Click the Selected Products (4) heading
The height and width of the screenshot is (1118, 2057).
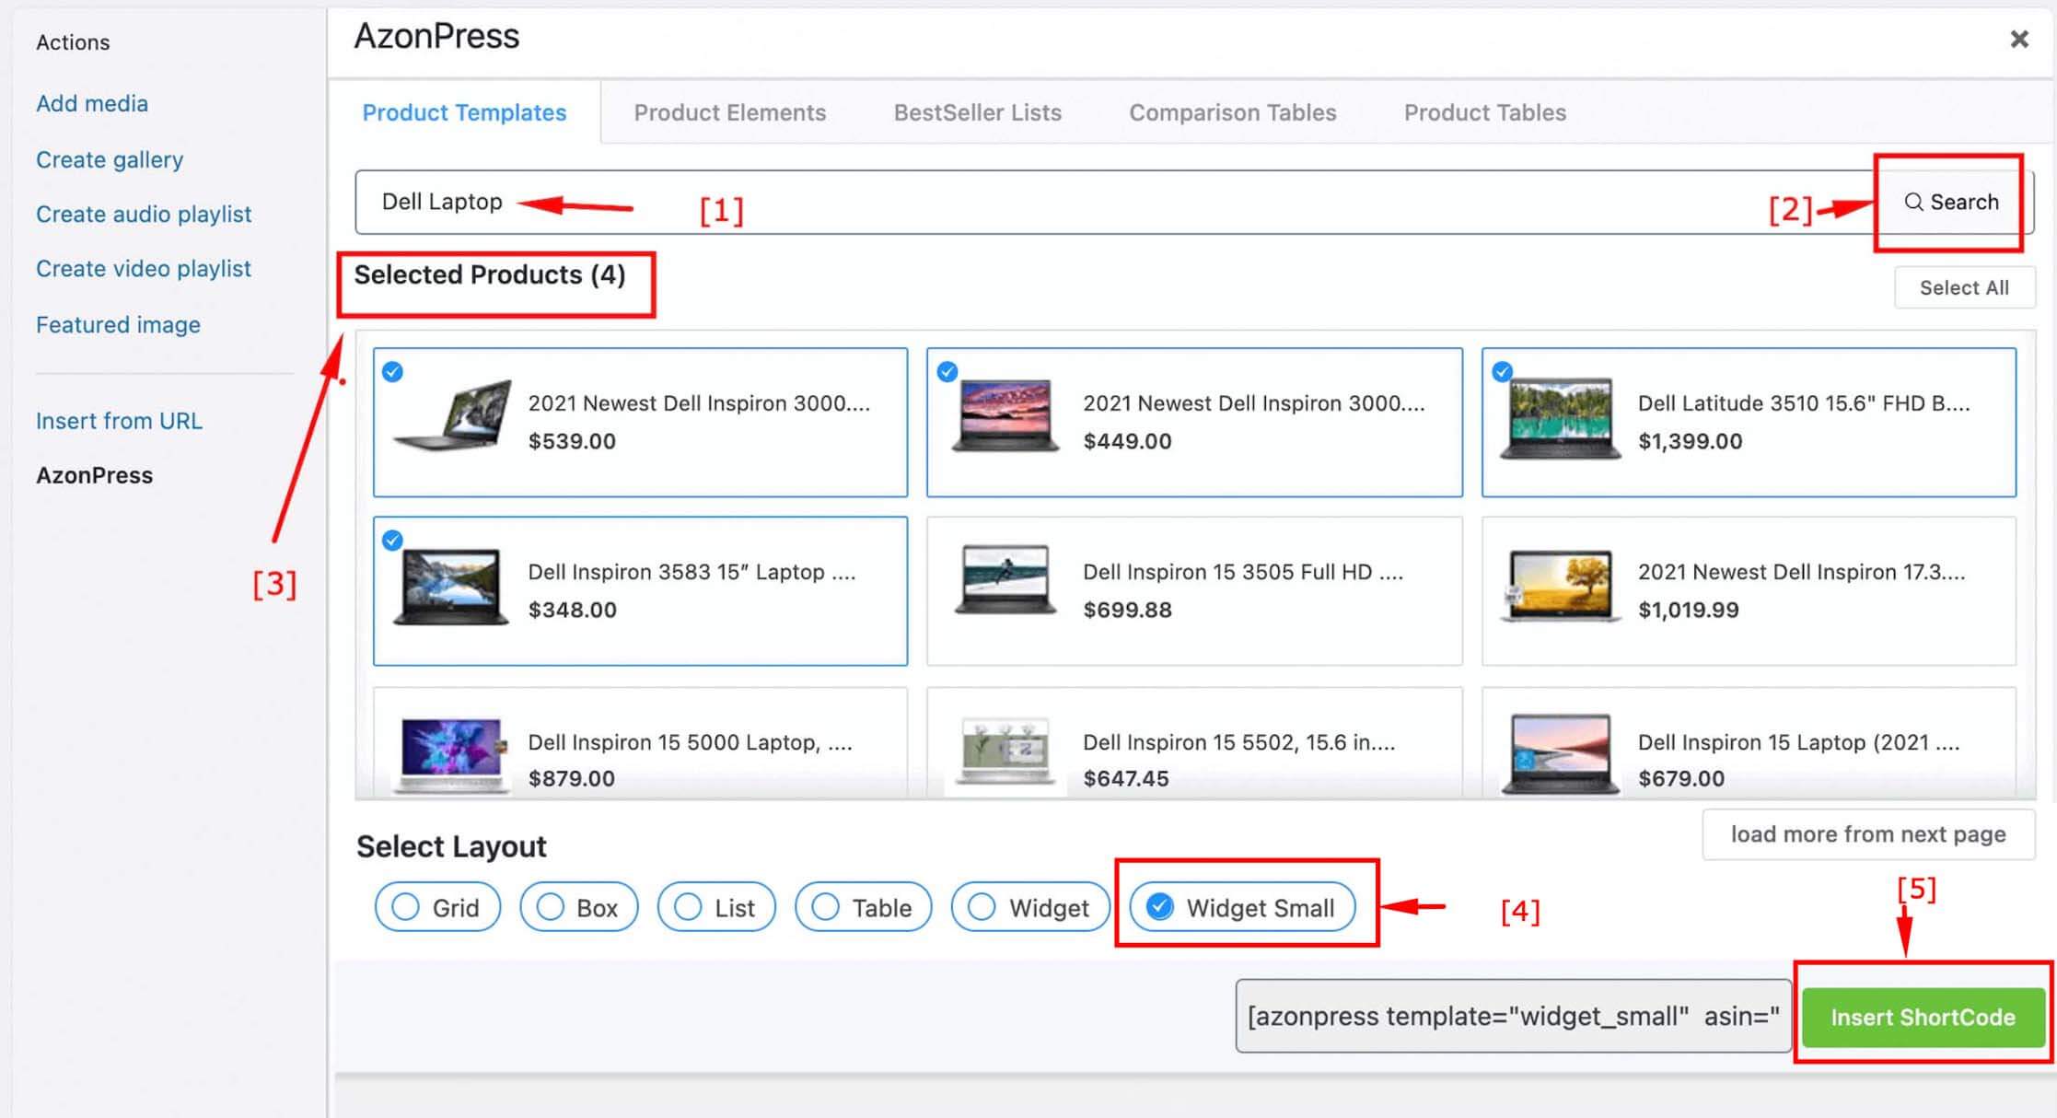[x=490, y=274]
